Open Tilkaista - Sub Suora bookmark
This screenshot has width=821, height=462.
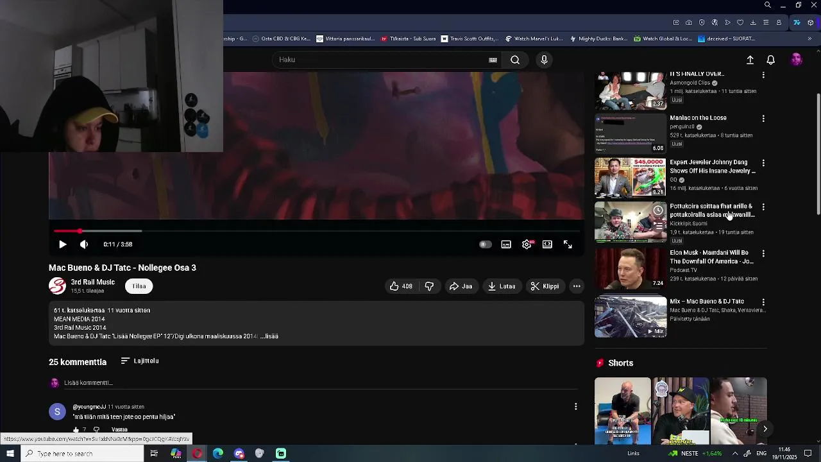409,38
